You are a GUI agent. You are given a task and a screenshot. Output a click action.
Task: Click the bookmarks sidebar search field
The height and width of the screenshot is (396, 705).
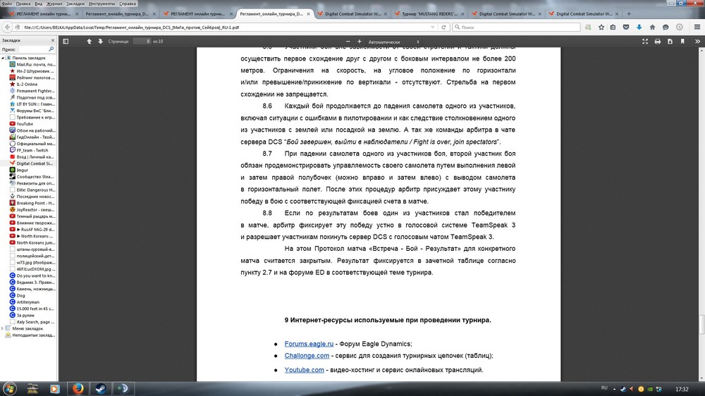pos(36,49)
